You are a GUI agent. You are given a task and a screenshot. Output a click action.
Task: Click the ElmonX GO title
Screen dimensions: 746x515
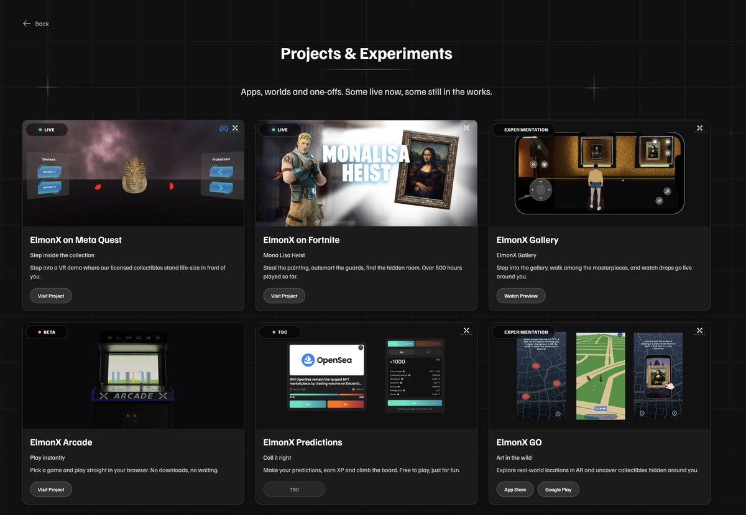click(519, 442)
